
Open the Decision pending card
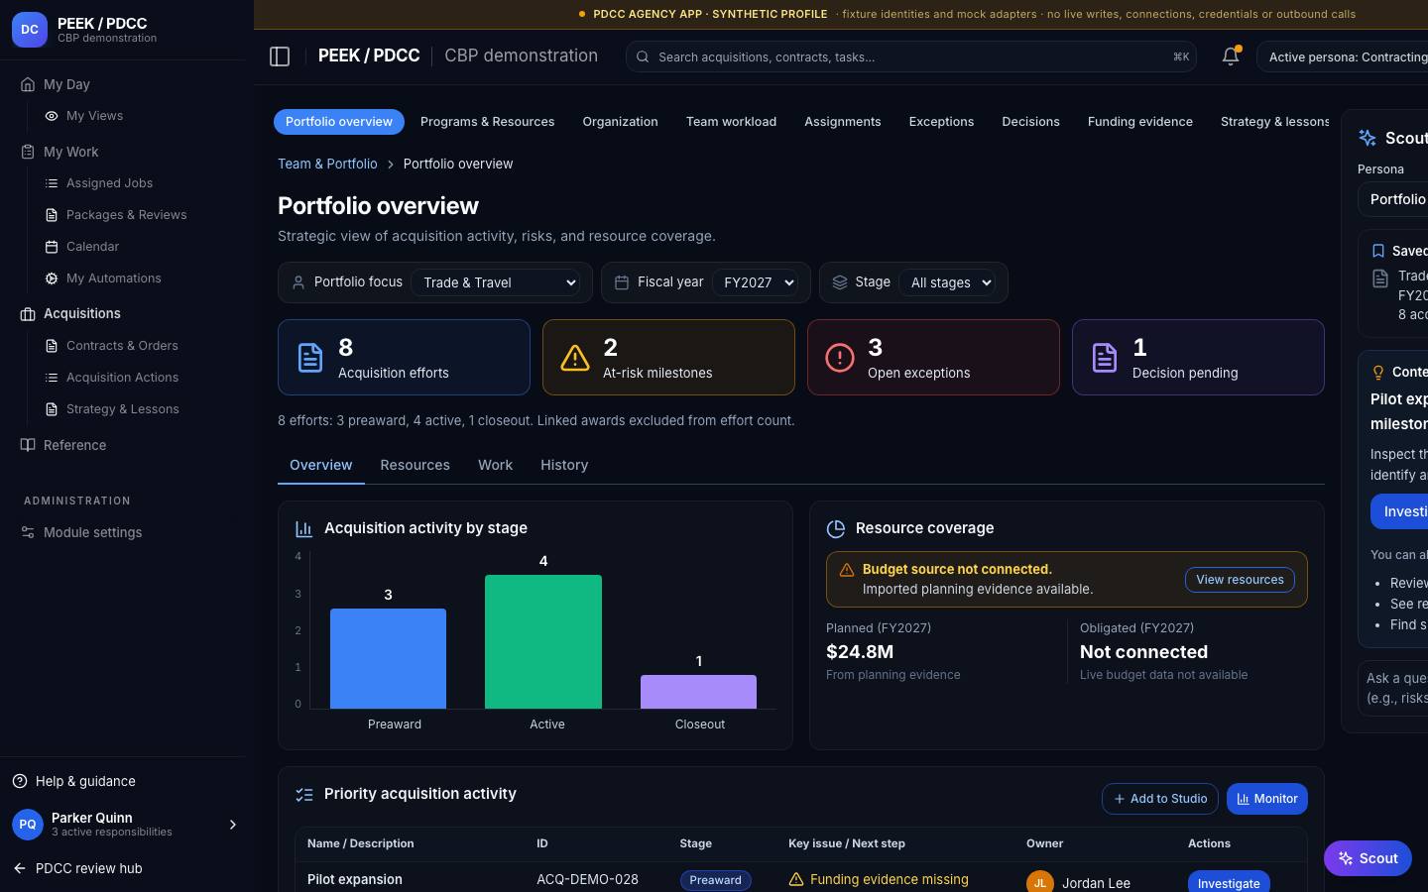click(1198, 358)
